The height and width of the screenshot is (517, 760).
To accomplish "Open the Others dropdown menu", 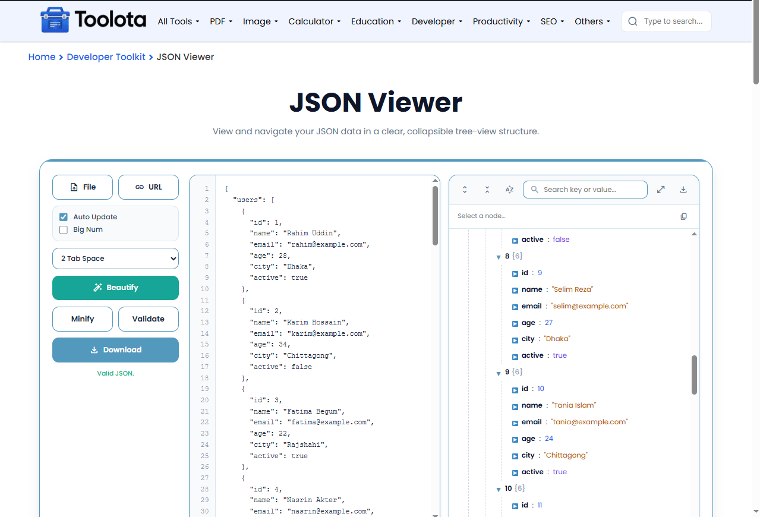I will tap(592, 21).
